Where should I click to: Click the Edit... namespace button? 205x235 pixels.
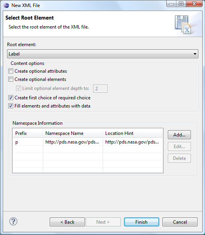click(179, 146)
